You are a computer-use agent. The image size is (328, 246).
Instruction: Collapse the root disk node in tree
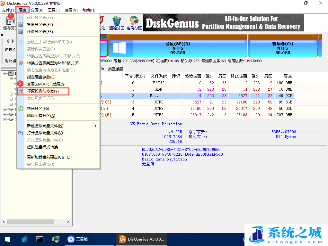5,73
